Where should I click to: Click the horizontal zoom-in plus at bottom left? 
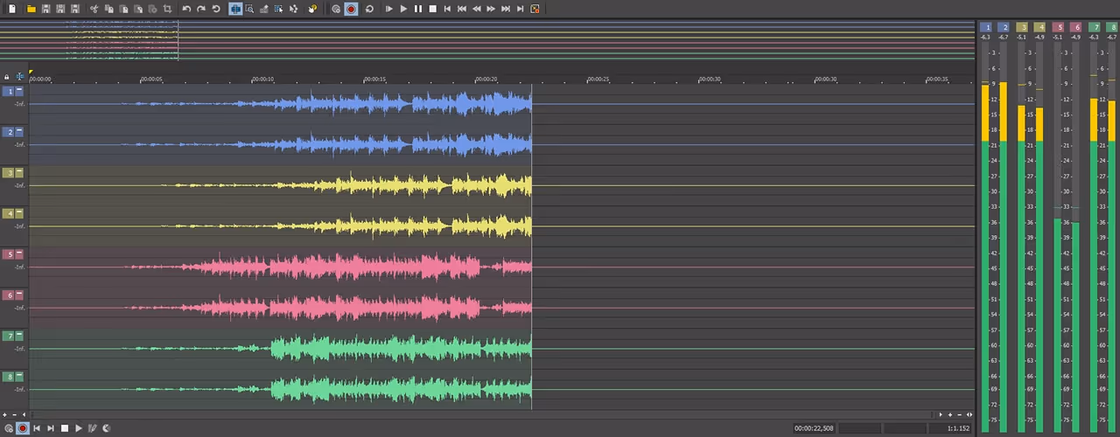tap(4, 415)
